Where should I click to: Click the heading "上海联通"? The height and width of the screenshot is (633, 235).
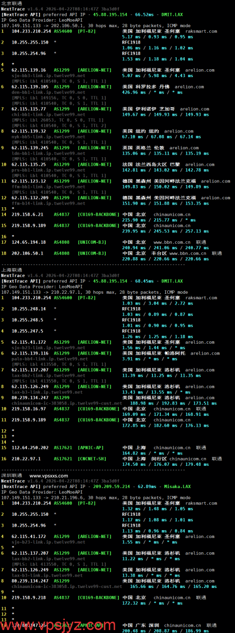click(x=11, y=270)
